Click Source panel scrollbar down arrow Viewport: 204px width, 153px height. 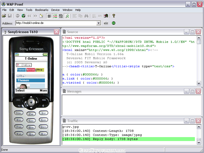point(199,83)
